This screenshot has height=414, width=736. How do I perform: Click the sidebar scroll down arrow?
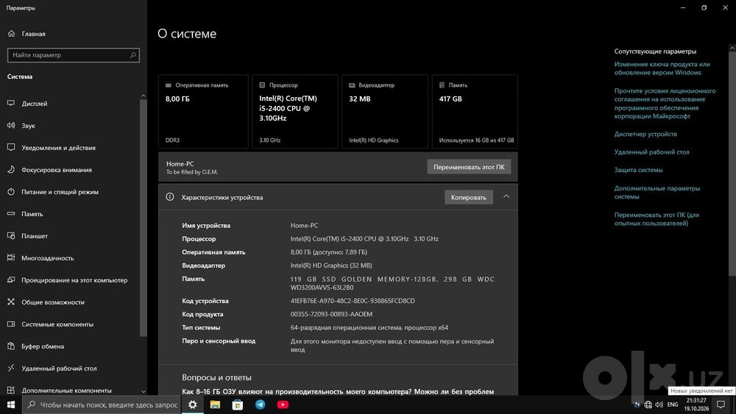(x=144, y=391)
